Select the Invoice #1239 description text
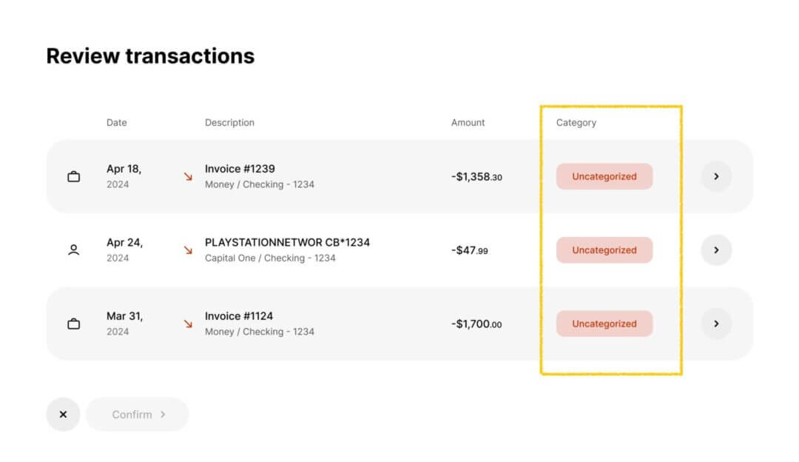 tap(240, 169)
